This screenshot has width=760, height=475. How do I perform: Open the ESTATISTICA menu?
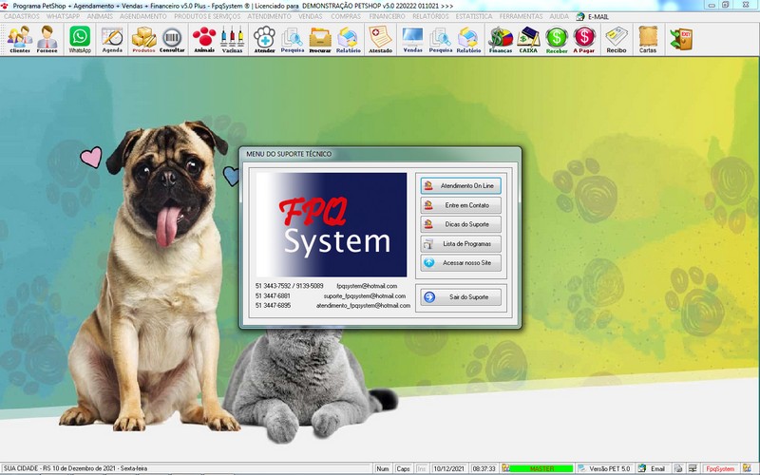(x=474, y=16)
